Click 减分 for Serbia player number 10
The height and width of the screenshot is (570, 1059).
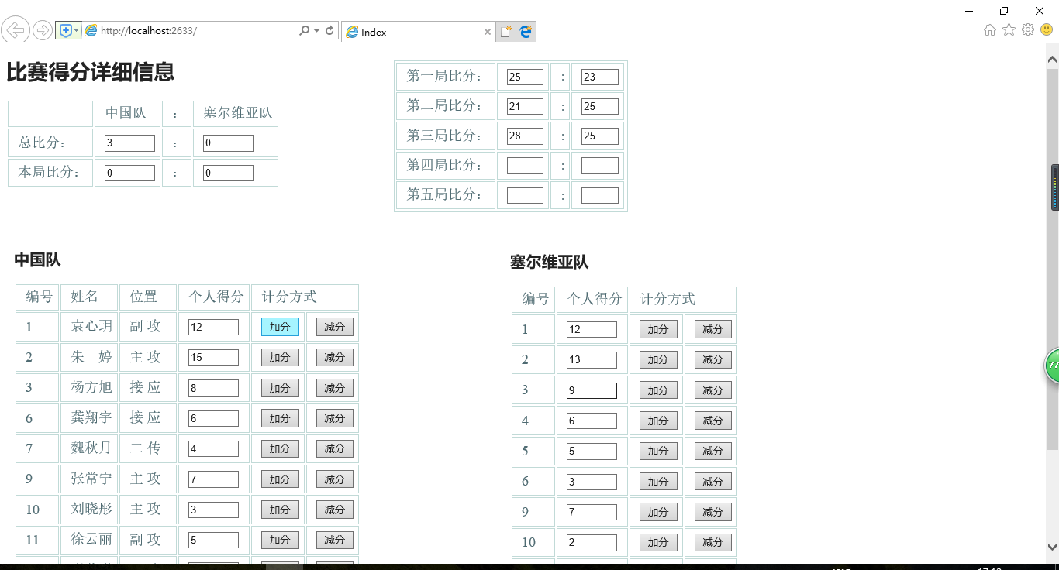coord(712,542)
